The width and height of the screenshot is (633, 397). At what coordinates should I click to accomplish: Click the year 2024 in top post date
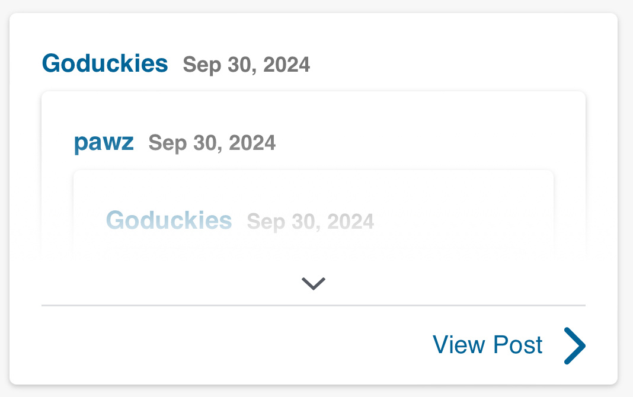coord(286,64)
